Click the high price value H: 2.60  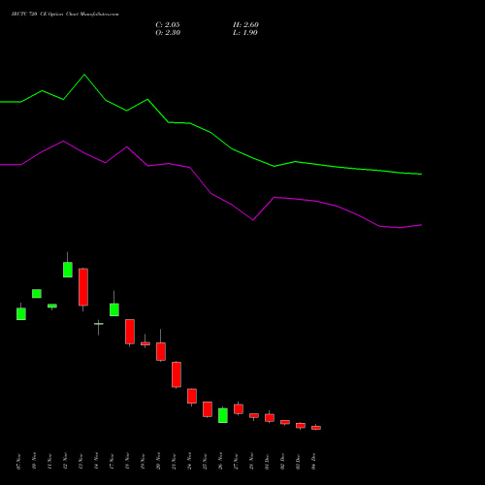(x=245, y=25)
